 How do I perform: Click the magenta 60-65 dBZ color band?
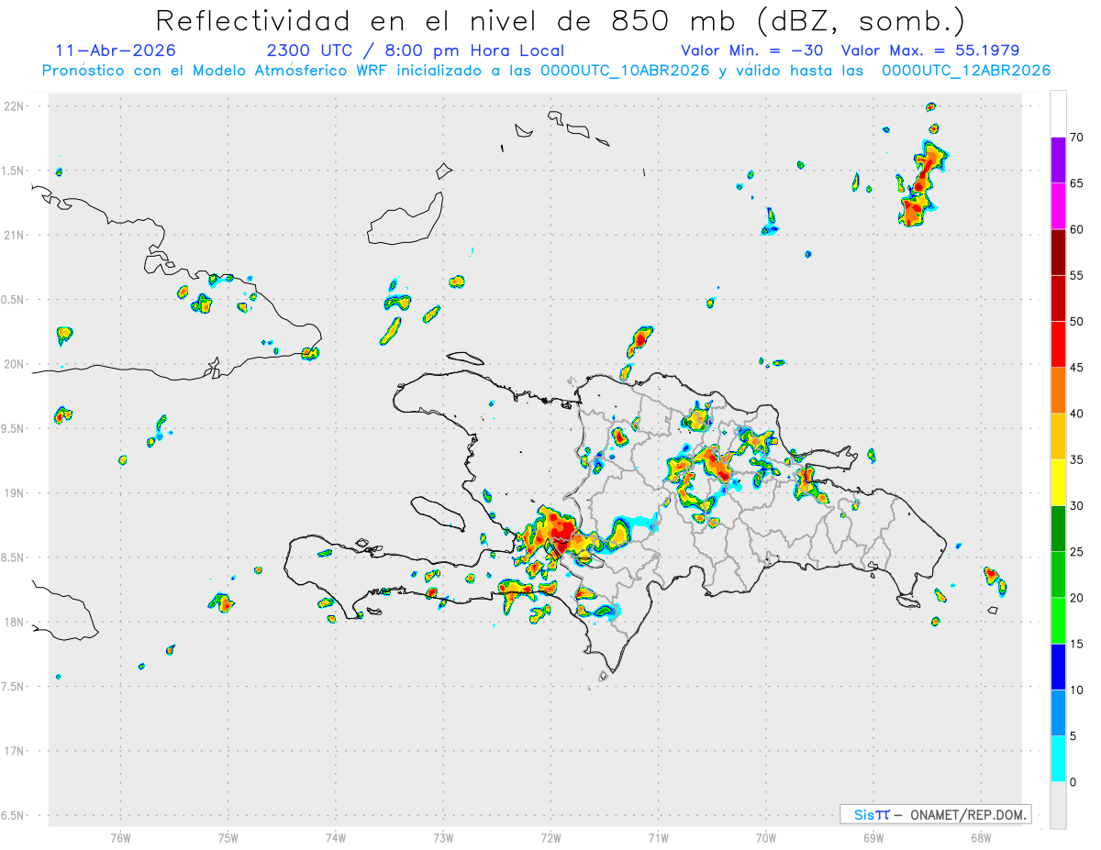pos(1058,205)
